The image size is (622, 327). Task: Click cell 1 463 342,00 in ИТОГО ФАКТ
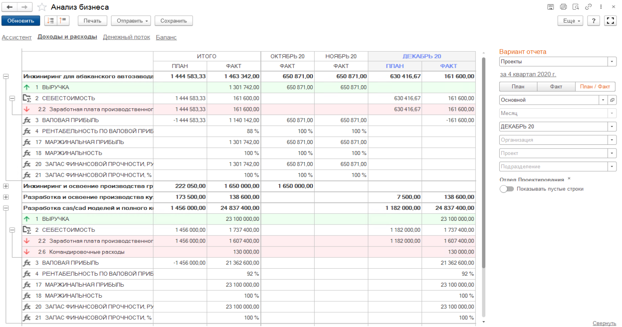(234, 76)
